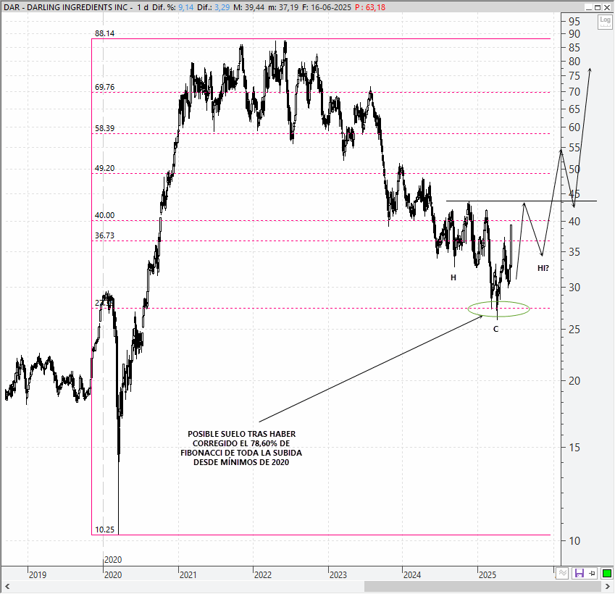The height and width of the screenshot is (594, 615).
Task: Click the 20 price axis label
Action: [574, 381]
